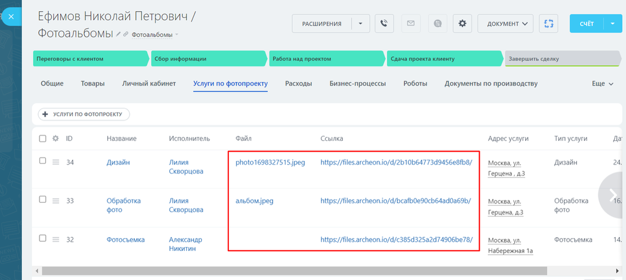
Task: Click table settings gear in header row
Action: pyautogui.click(x=55, y=139)
